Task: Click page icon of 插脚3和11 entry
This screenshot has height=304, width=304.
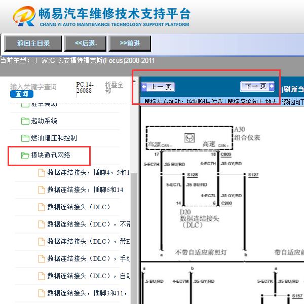Action: 42,293
